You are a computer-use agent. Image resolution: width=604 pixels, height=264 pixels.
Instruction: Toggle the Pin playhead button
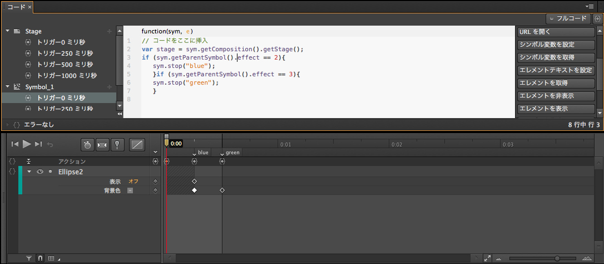pyautogui.click(x=117, y=145)
